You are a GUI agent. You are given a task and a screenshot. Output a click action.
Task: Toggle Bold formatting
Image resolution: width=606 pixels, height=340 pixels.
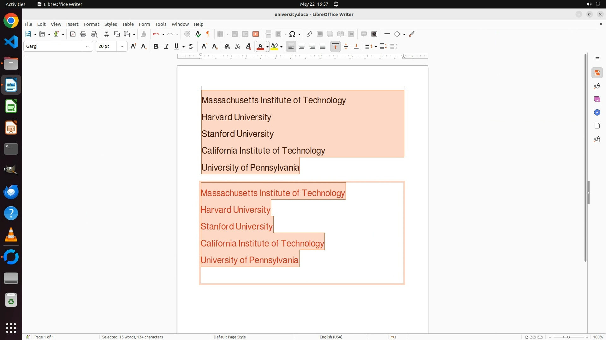[x=156, y=47]
